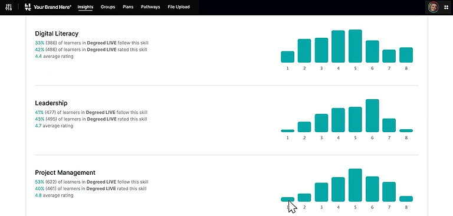The height and width of the screenshot is (216, 453).
Task: Click Digital Literacy rating bar 8
Action: pos(406,55)
